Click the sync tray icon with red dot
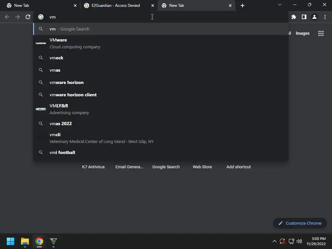 [282, 241]
